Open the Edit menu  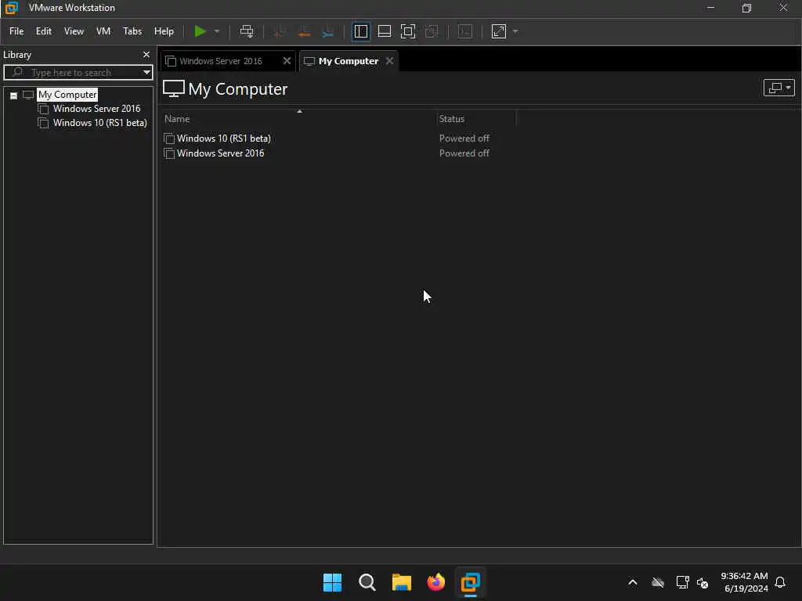tap(44, 31)
